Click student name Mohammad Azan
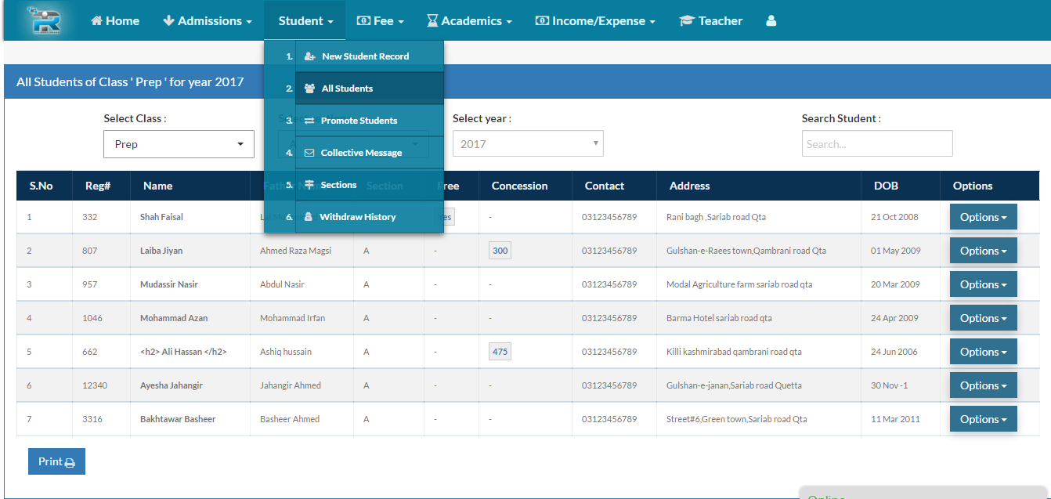 [174, 318]
